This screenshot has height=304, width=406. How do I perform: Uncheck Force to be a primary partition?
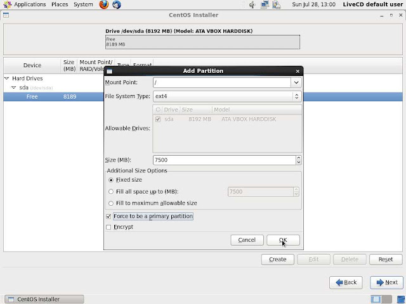tap(108, 217)
